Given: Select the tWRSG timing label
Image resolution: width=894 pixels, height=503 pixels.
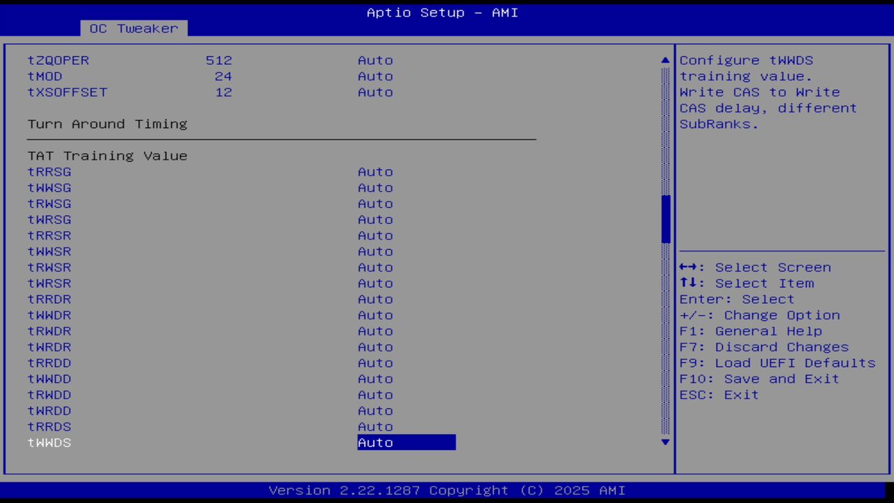Looking at the screenshot, I should coord(49,220).
